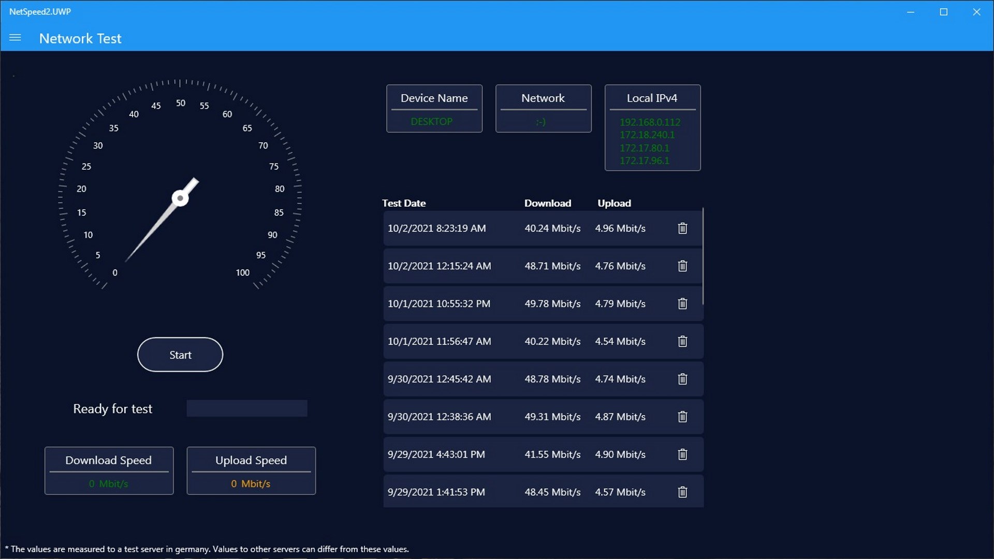Maximize the NetSpeed2 window

click(943, 12)
